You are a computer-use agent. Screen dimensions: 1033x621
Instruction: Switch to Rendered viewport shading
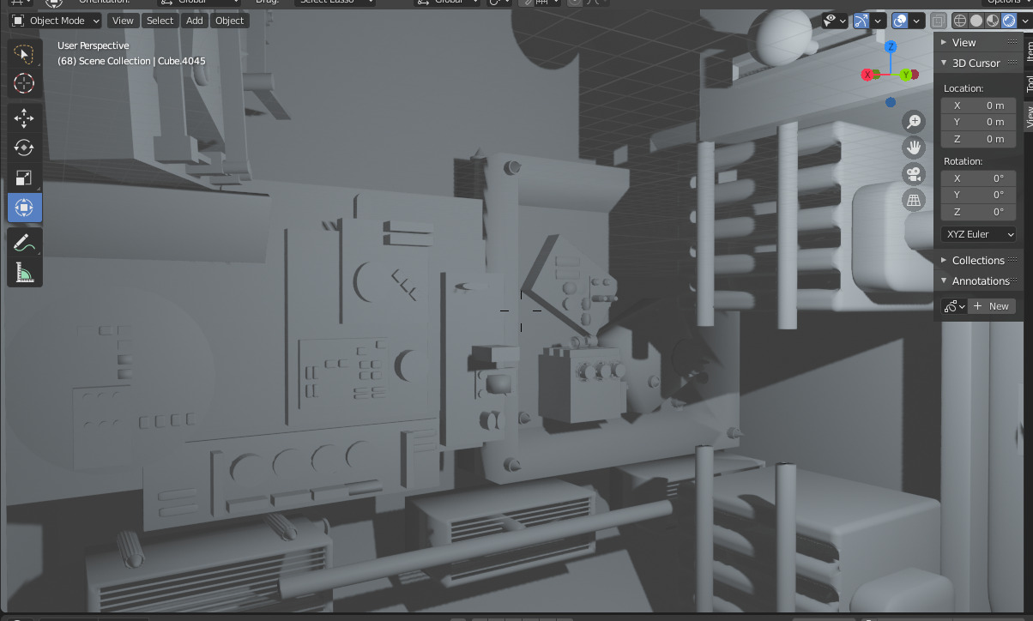(1009, 21)
